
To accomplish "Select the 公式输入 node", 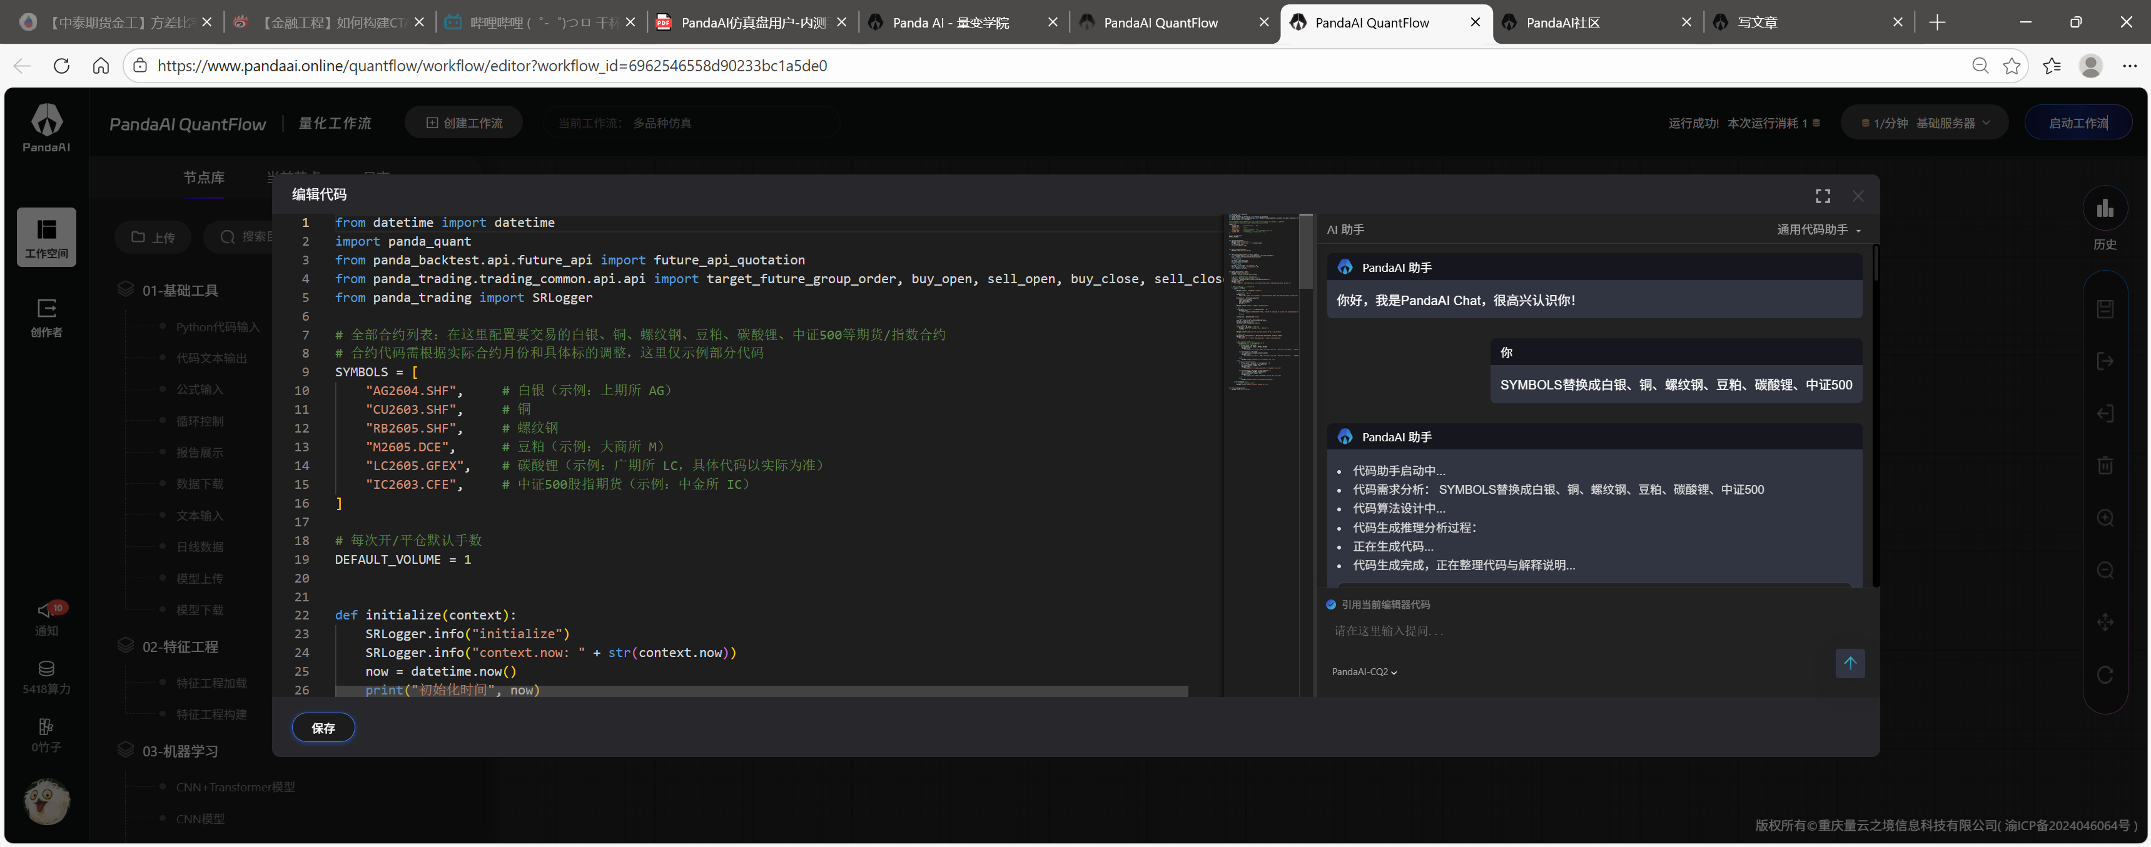I will 200,389.
